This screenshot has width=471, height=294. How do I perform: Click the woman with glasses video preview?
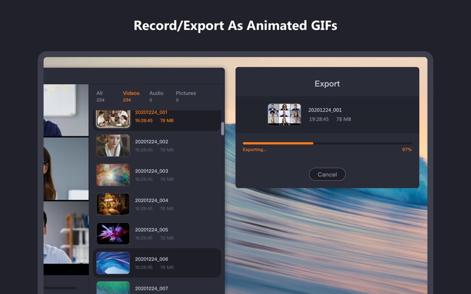(x=66, y=169)
